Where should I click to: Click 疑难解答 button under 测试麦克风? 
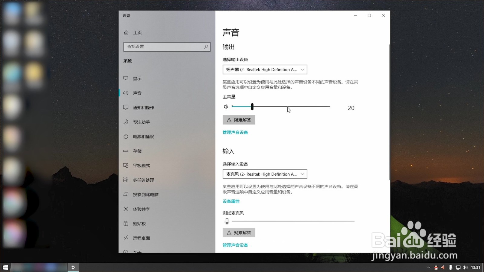pyautogui.click(x=239, y=233)
